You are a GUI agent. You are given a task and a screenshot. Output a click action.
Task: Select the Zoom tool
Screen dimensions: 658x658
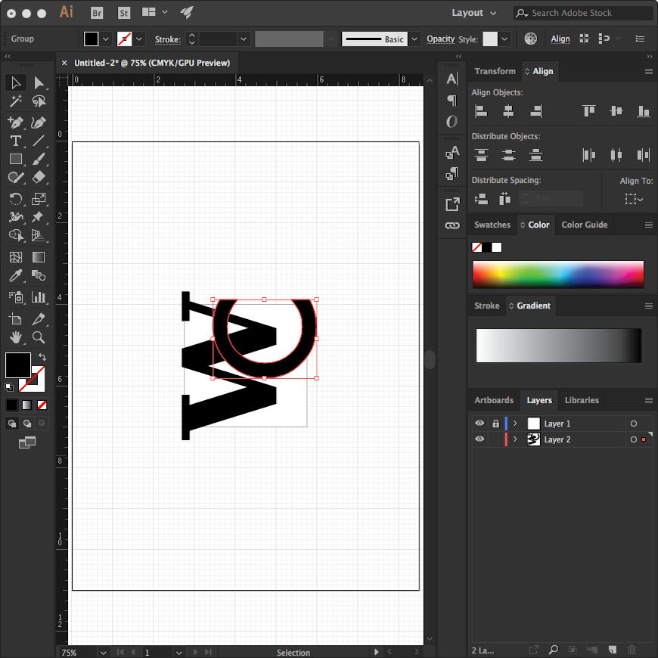point(39,337)
